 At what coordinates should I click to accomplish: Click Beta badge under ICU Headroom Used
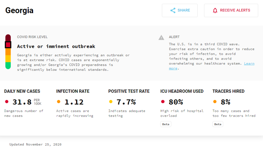pyautogui.click(x=166, y=124)
